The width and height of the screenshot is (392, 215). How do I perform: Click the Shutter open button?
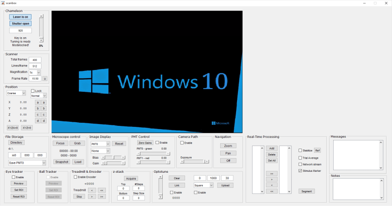21,24
